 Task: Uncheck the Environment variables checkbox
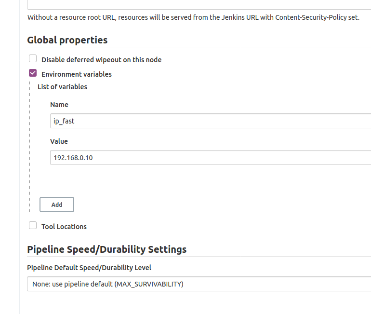coord(33,73)
